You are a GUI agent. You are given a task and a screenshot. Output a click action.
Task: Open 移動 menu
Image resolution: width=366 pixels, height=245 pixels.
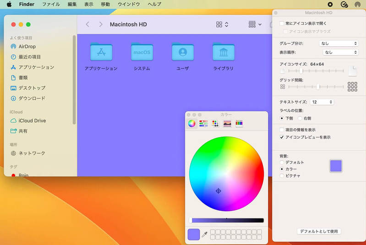tap(105, 4)
